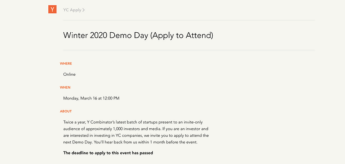Screen dimensions: 345x164
Task: Click the orange Y Combinator logo
Action: pyautogui.click(x=52, y=9)
